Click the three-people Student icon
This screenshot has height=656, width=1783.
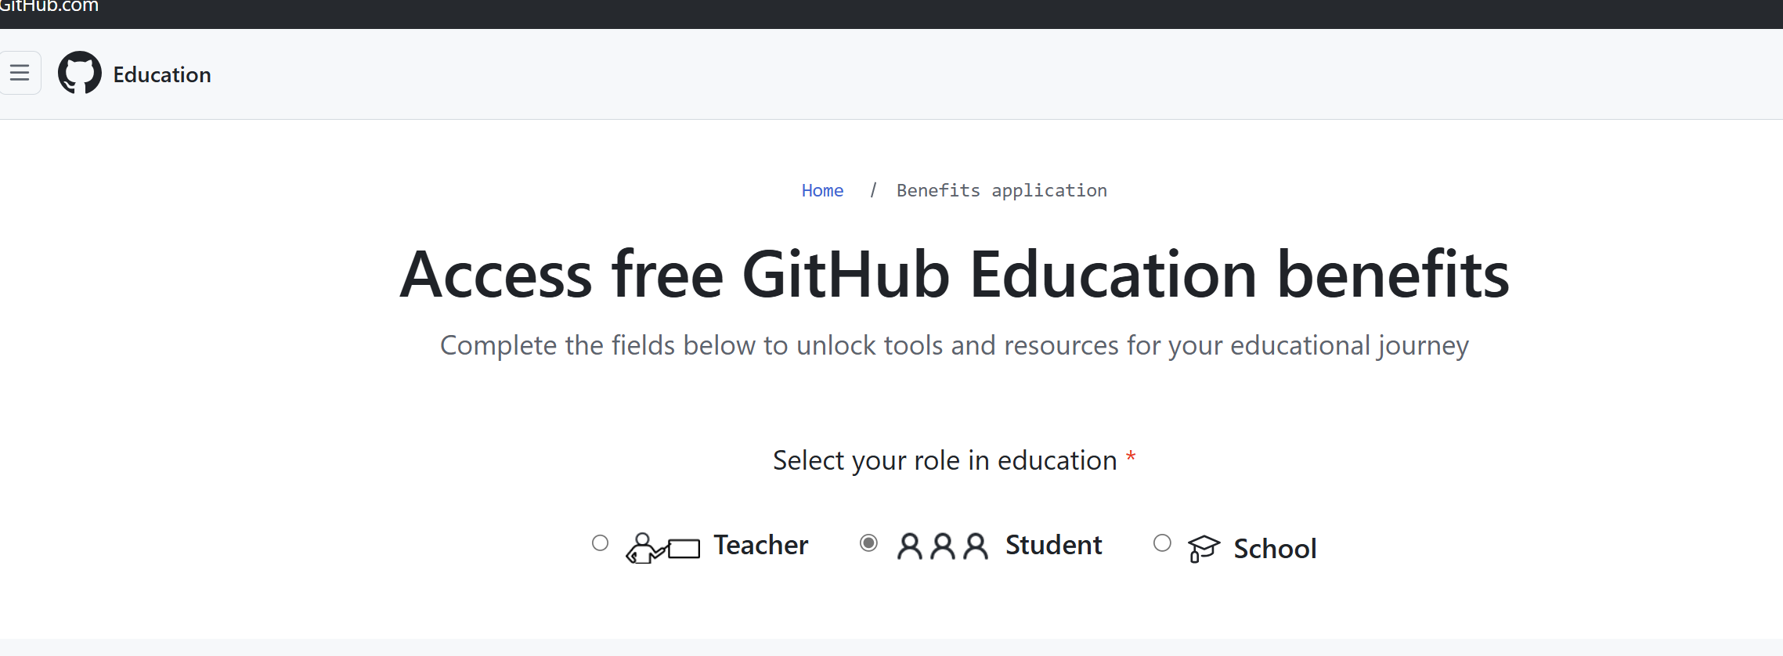(943, 546)
